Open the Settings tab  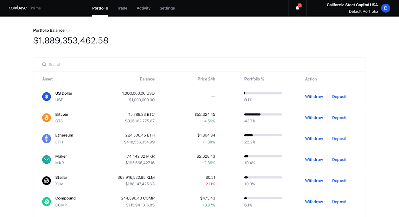pyautogui.click(x=167, y=8)
